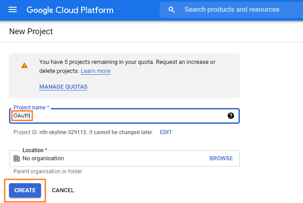Open the MANAGE QUOTAS link

tap(64, 87)
